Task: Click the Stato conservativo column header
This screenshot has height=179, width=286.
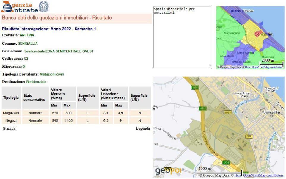Action: click(x=35, y=98)
